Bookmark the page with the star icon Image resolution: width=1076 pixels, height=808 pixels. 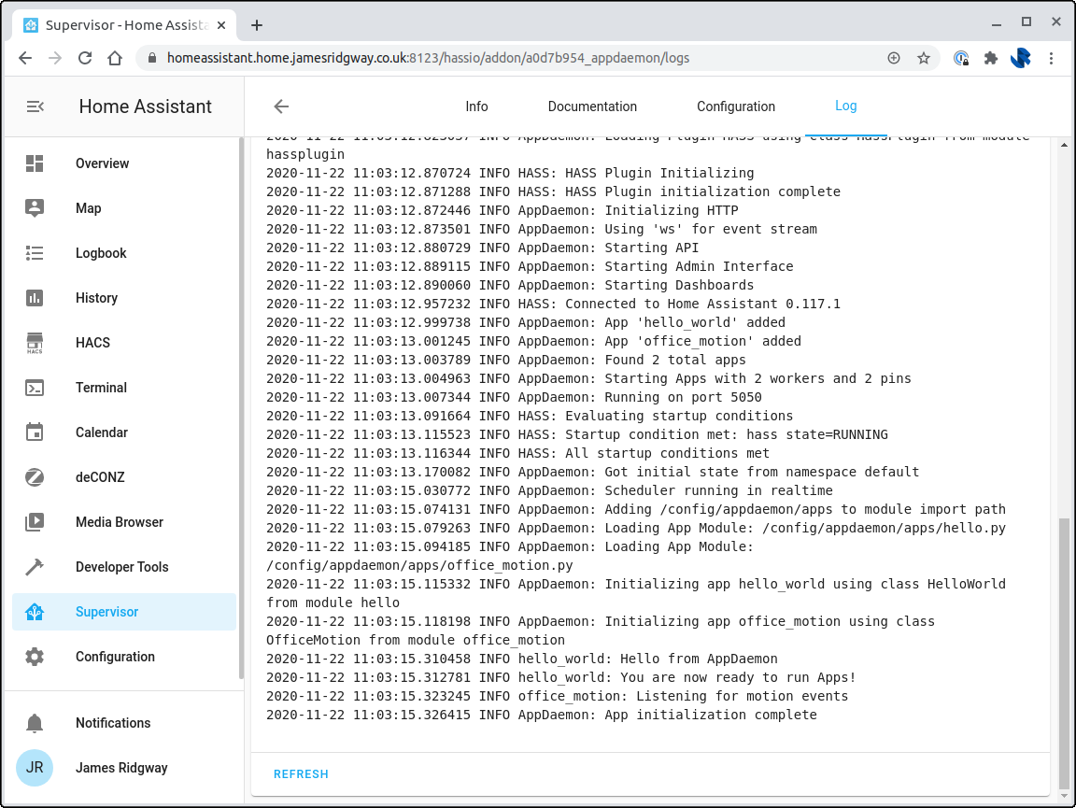coord(924,57)
